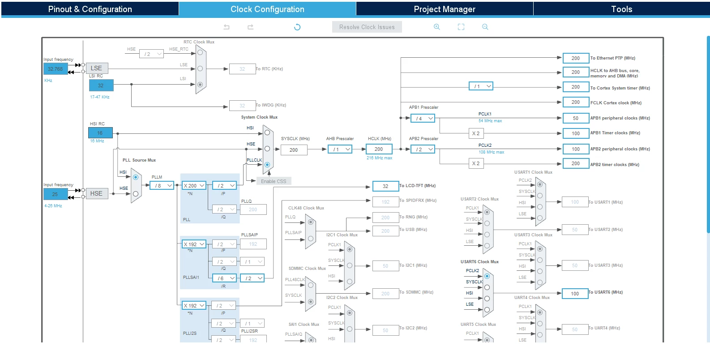Click Resolve Clock Issues button
This screenshot has height=346, width=710.
pos(367,27)
